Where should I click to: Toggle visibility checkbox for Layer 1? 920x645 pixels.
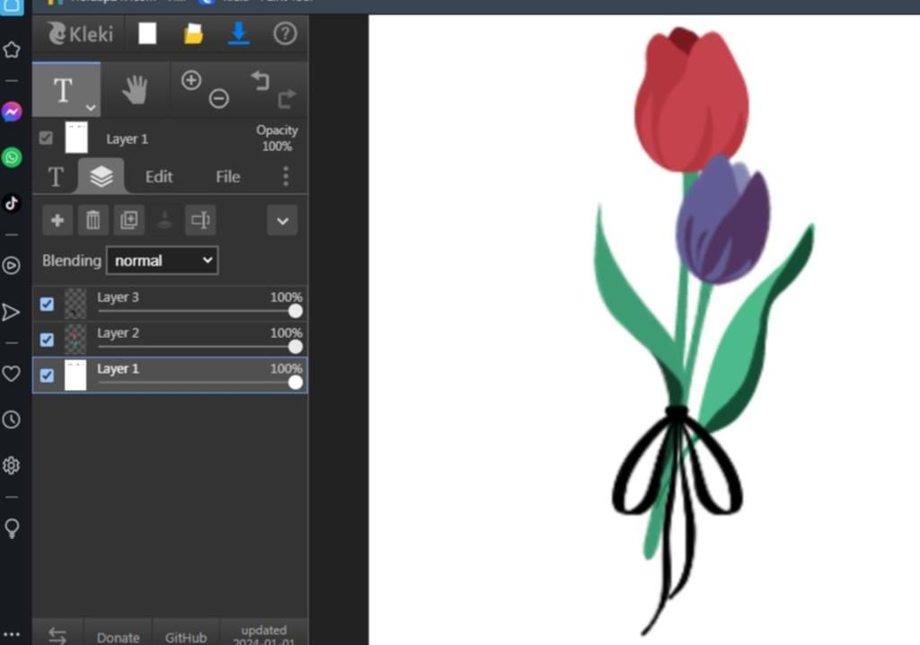coord(47,376)
